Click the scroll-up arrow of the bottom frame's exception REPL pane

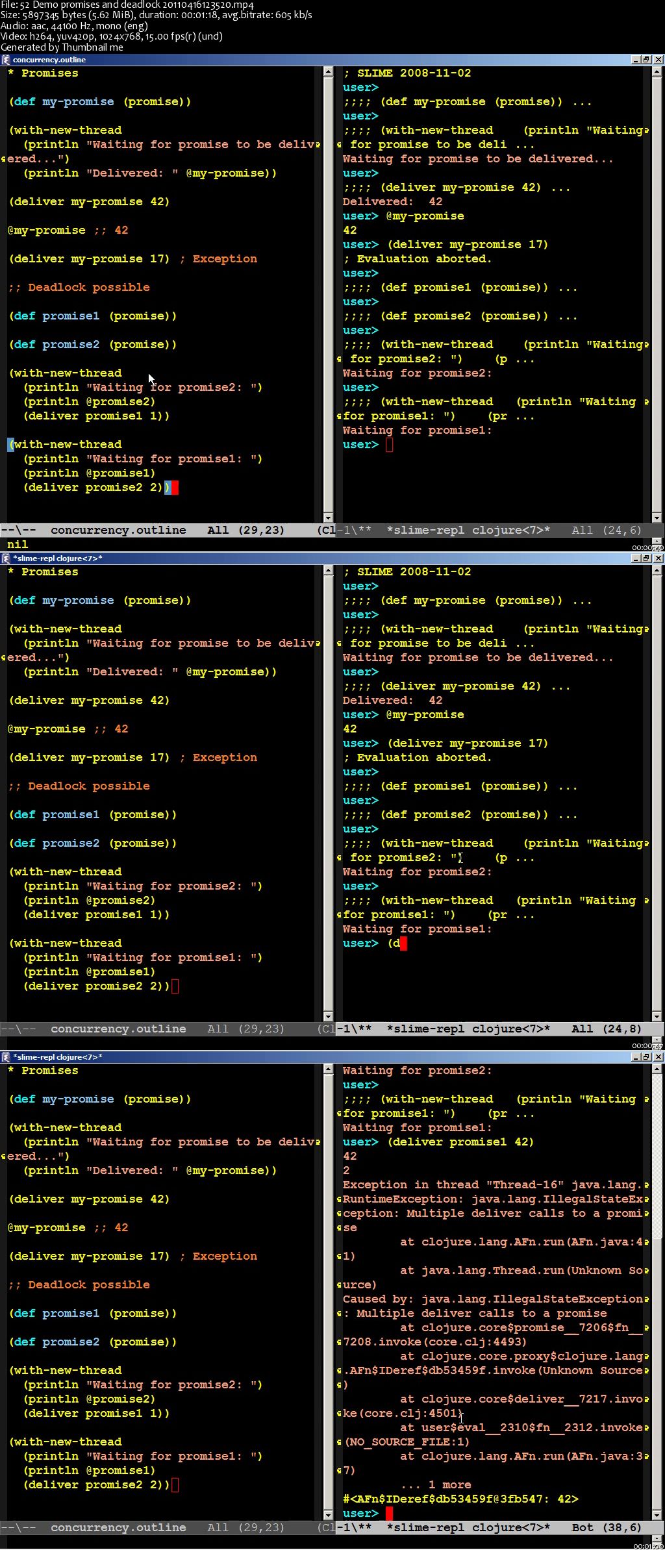pos(657,1069)
